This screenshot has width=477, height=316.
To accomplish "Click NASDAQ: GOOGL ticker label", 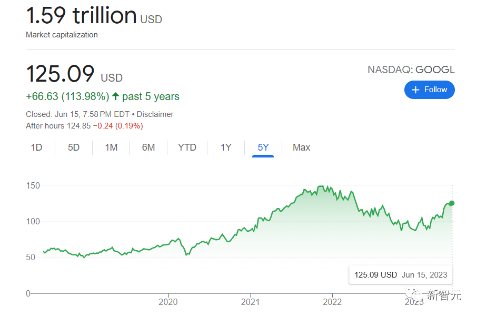I will 411,70.
